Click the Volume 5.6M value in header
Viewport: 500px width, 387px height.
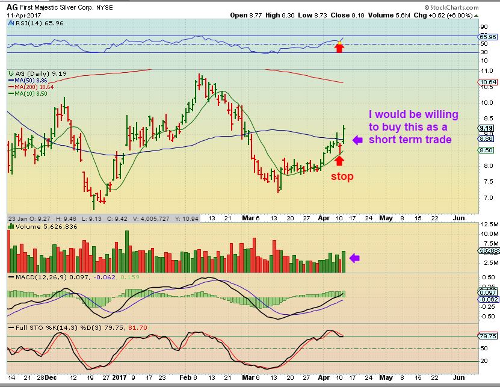pyautogui.click(x=389, y=15)
